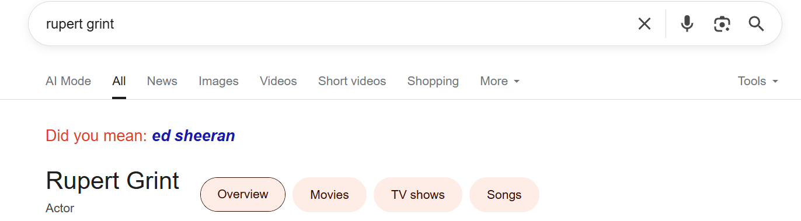
Task: Switch to the Short videos tab
Action: click(x=352, y=81)
